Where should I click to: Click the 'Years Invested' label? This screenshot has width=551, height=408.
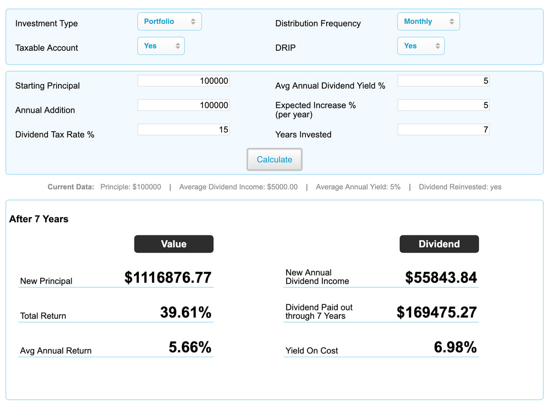pos(303,135)
